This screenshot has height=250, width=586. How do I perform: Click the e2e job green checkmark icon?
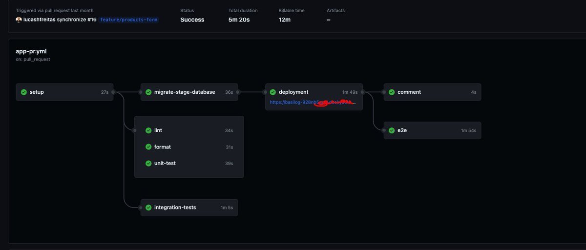point(392,130)
